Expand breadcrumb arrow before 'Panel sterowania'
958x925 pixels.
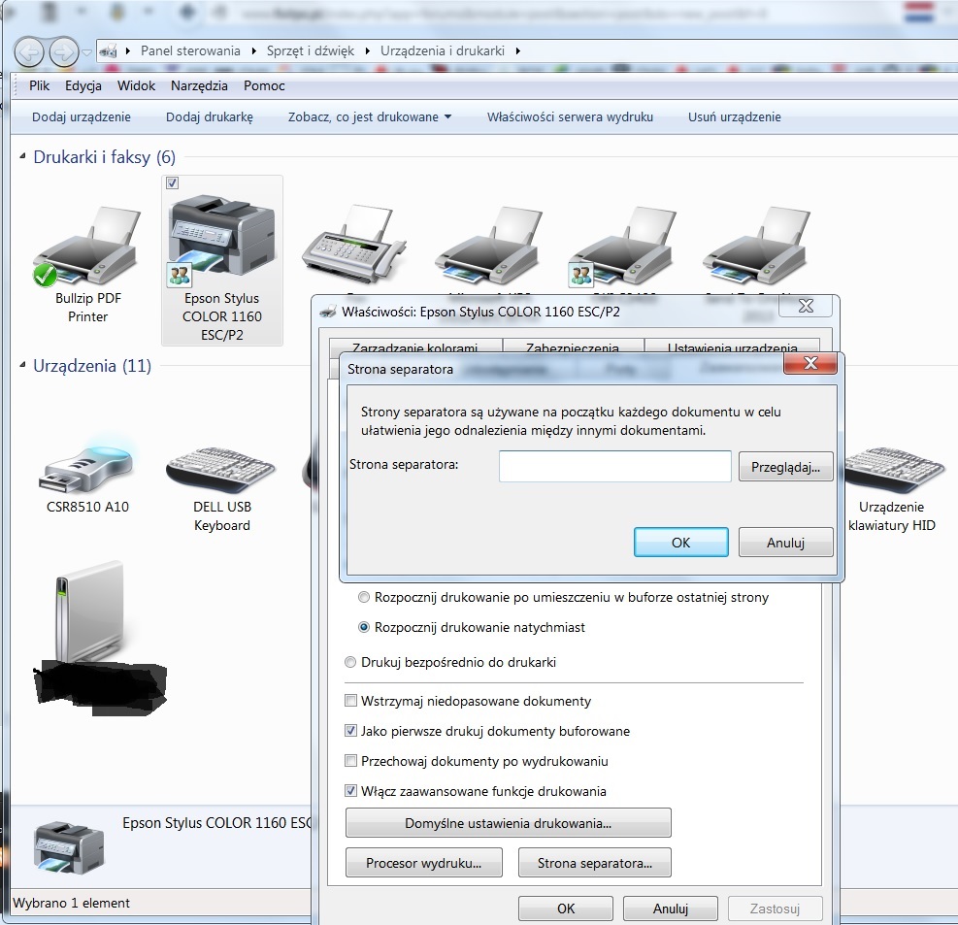tap(128, 51)
